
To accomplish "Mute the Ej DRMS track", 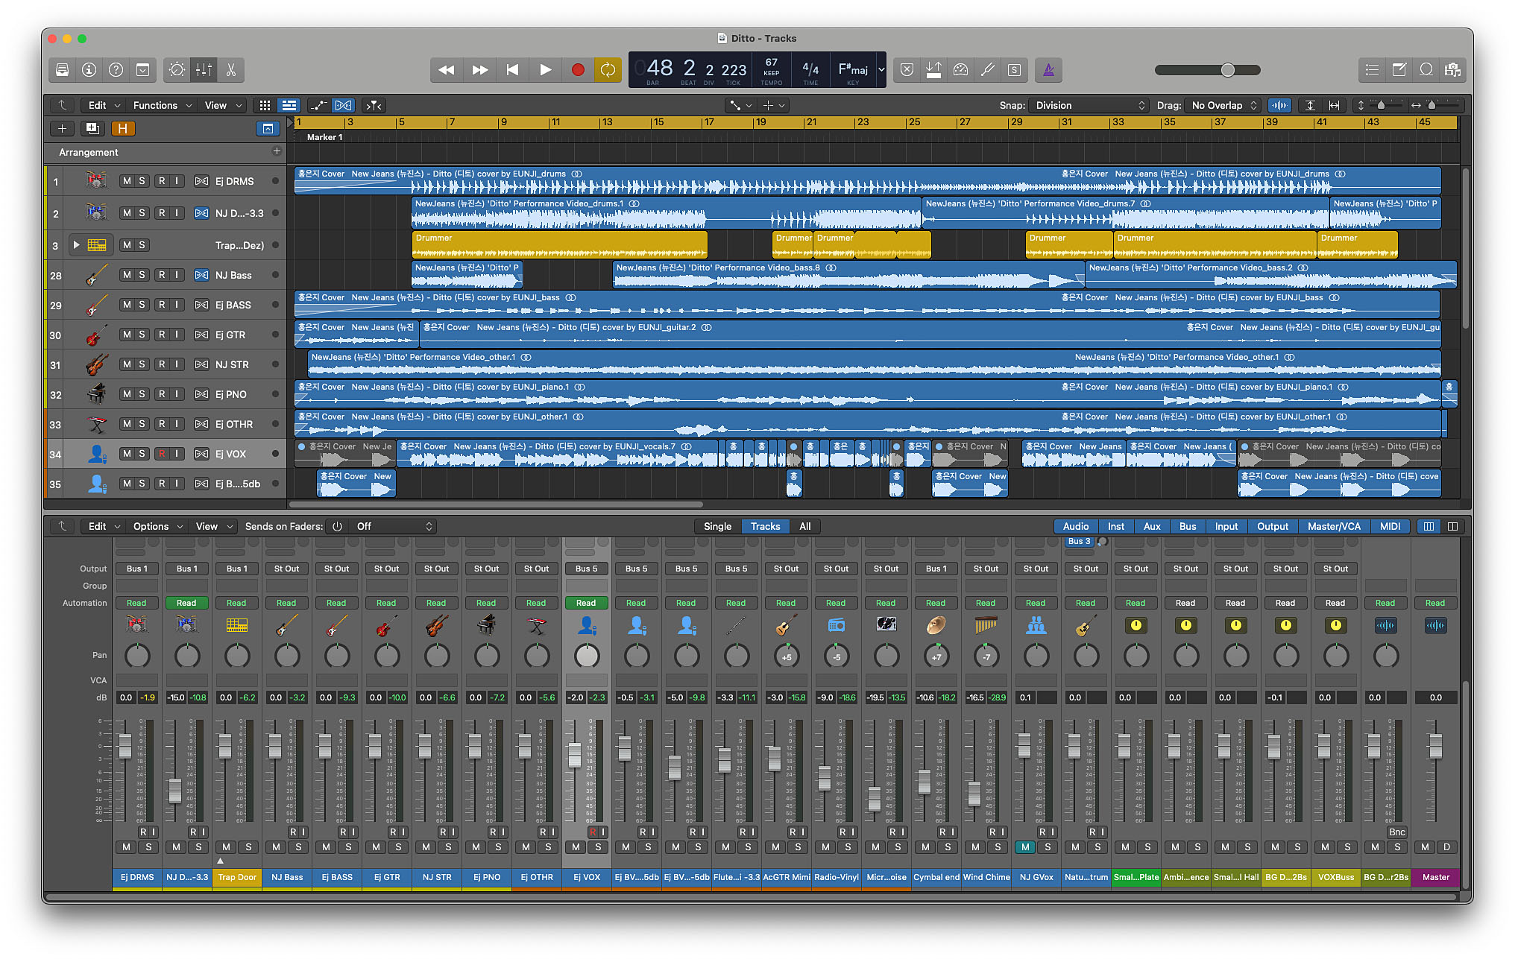I will [x=127, y=181].
